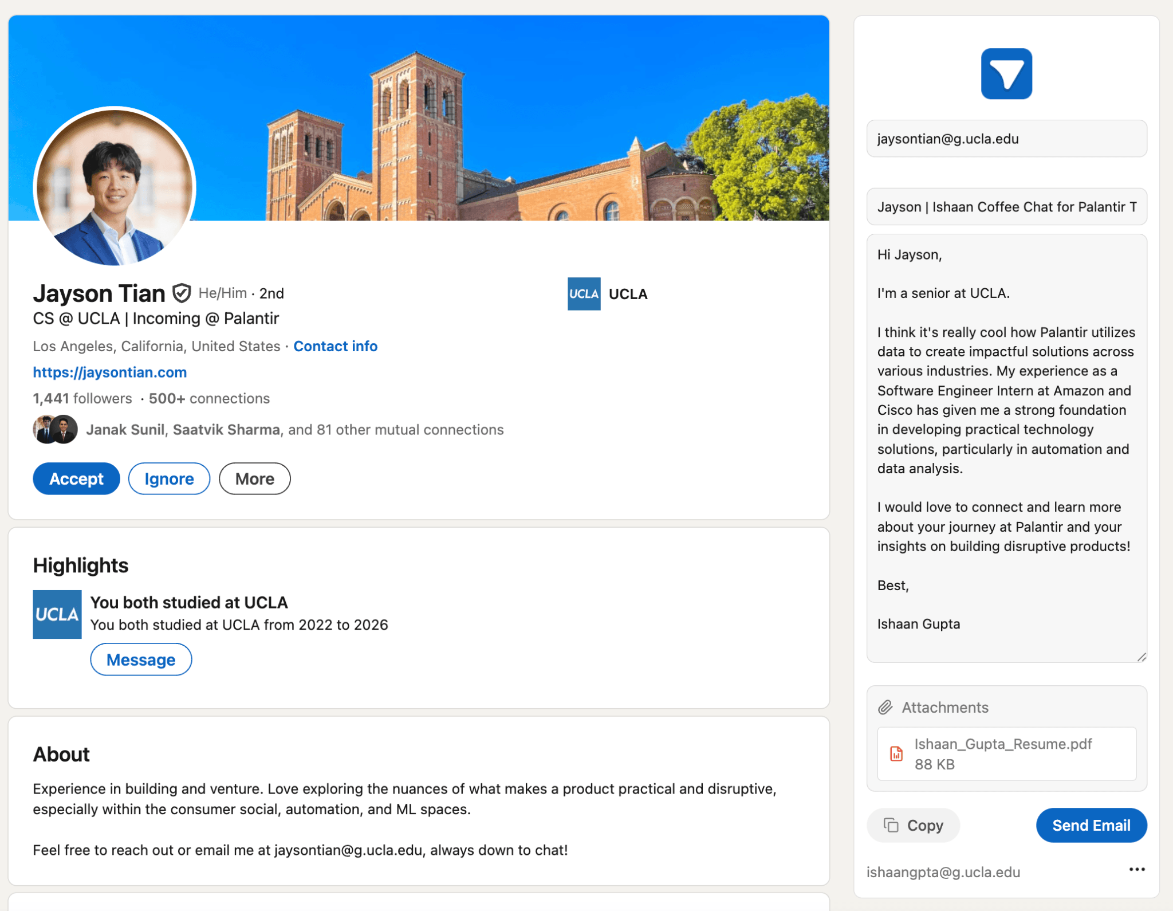Click the copy icon in Copy button
Screen dimensions: 1173x911
click(x=891, y=825)
